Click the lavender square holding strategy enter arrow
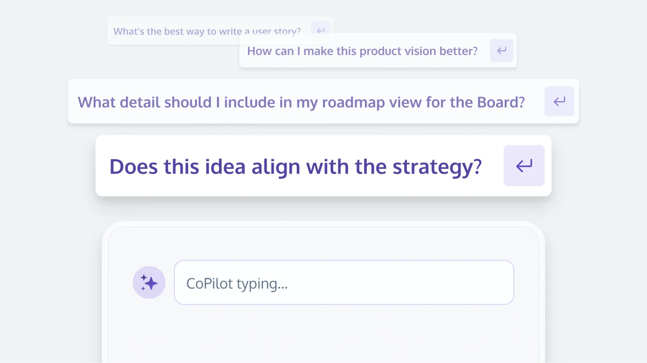Image resolution: width=647 pixels, height=363 pixels. pyautogui.click(x=524, y=165)
